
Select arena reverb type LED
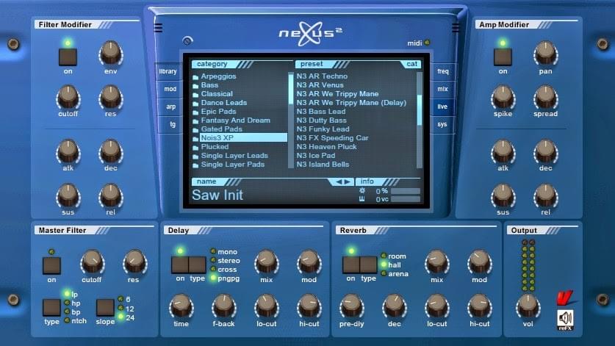384,273
